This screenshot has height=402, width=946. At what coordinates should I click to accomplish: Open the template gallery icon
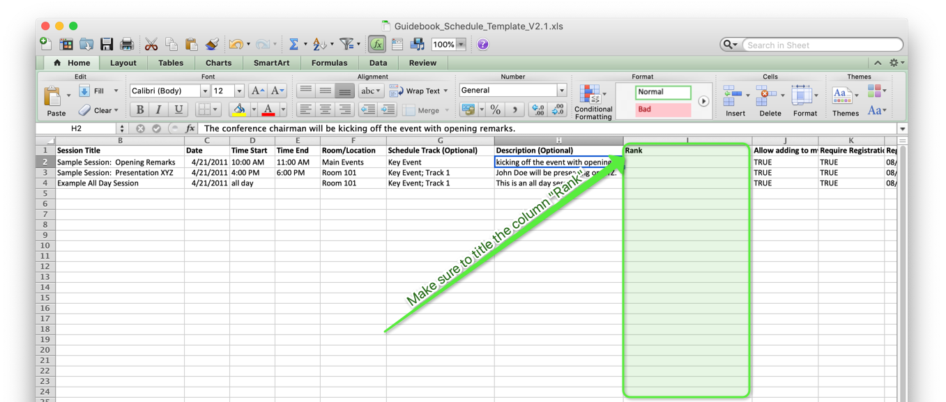tap(66, 45)
